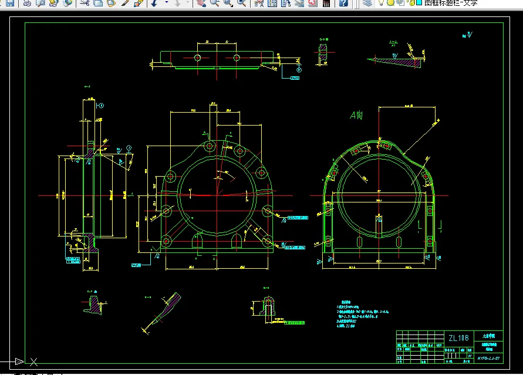This screenshot has height=375, width=523.
Task: Expand the Redo history dropdown arrow
Action: (x=188, y=3)
